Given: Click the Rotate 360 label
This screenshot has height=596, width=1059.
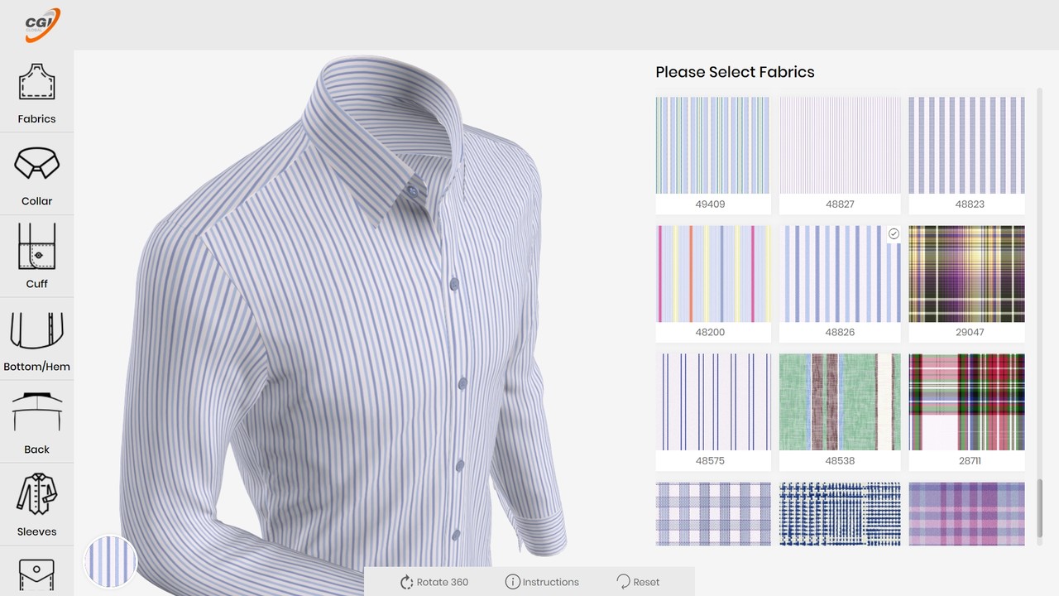Looking at the screenshot, I should [x=443, y=582].
